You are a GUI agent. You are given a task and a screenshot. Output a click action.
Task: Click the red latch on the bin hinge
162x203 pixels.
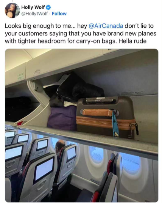click(x=20, y=123)
